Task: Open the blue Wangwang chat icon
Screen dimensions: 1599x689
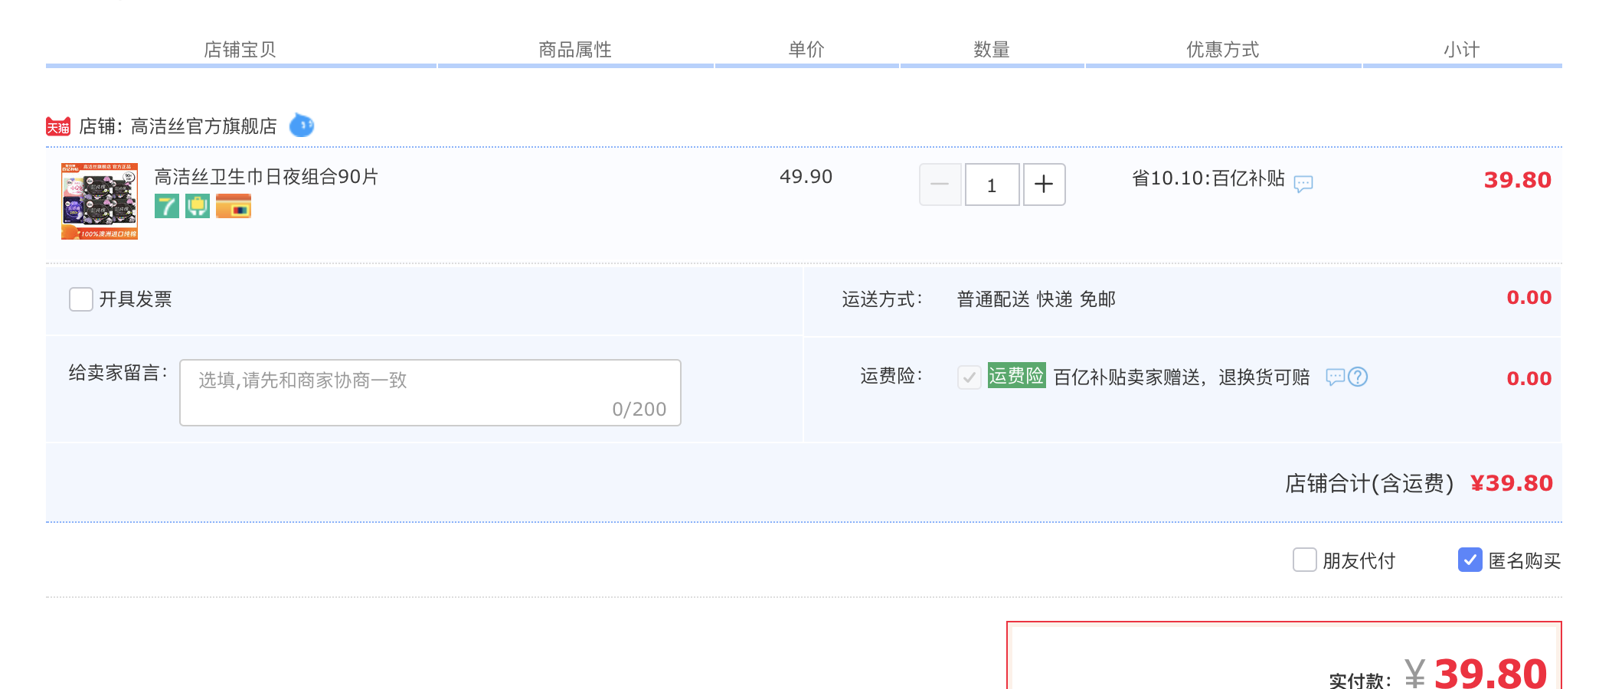Action: (302, 125)
